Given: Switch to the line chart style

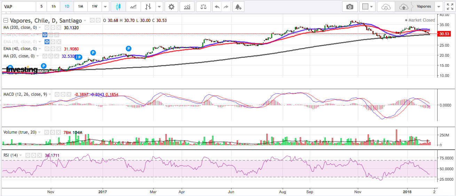Looking at the screenshot, I should tap(133, 7).
